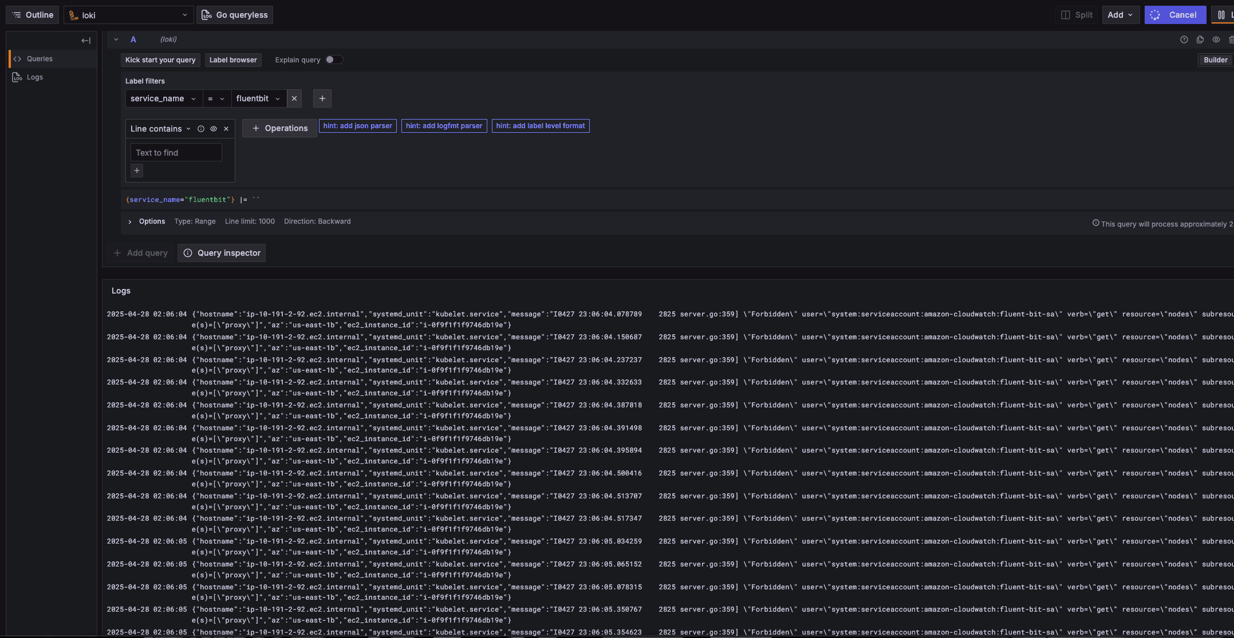Open the Label browser
Image resolution: width=1234 pixels, height=638 pixels.
233,60
